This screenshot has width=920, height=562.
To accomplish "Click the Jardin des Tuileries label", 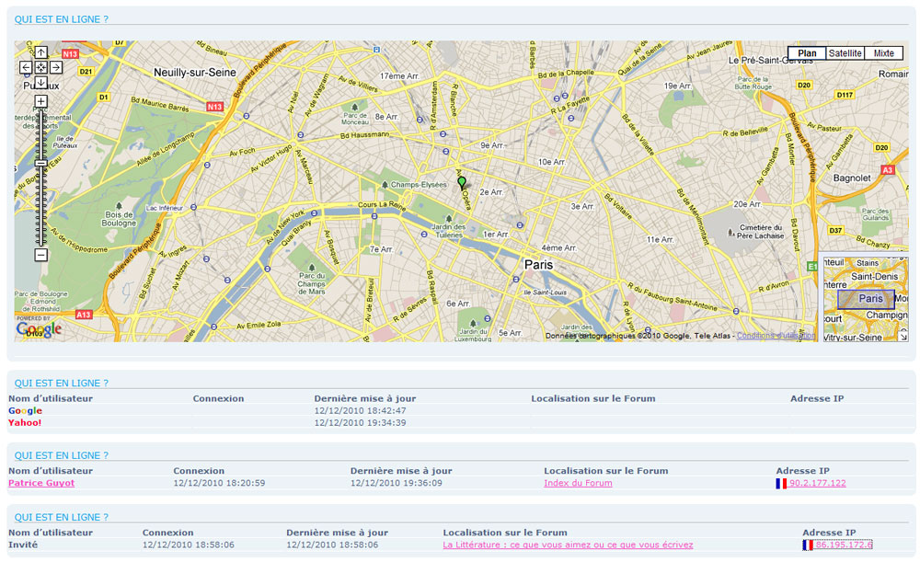I will pos(450,231).
